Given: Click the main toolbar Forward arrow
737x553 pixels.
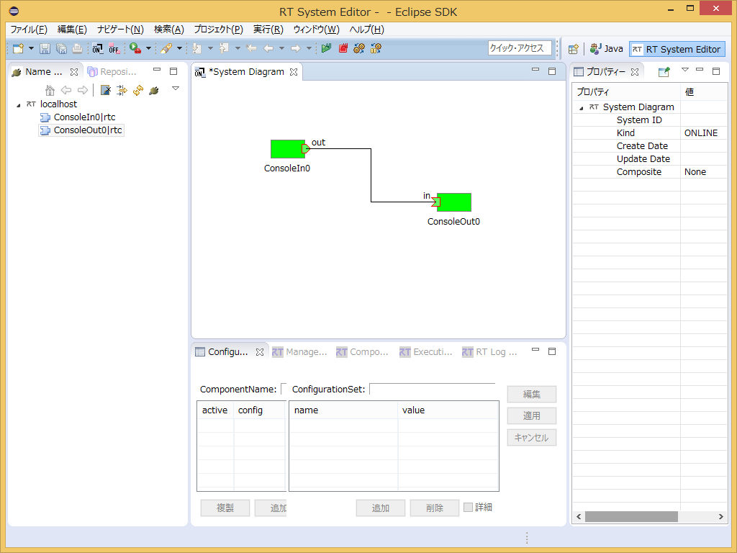Looking at the screenshot, I should 296,48.
